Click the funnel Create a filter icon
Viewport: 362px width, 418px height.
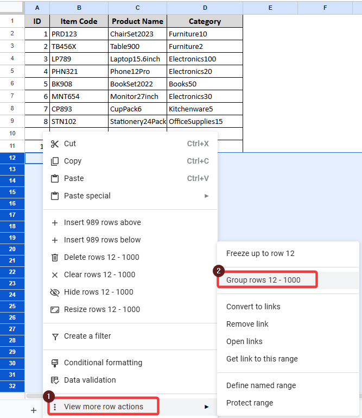54,336
